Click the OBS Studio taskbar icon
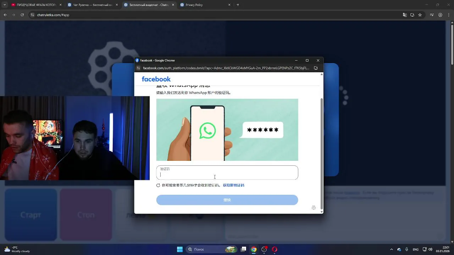Image resolution: width=454 pixels, height=255 pixels. point(264,249)
